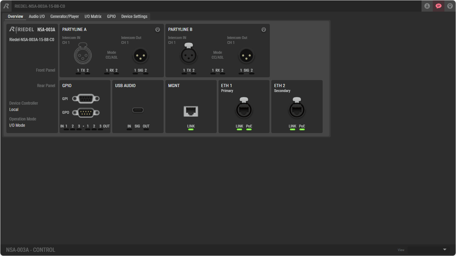This screenshot has width=456, height=256.
Task: Click the Partyline A TX label
Action: pos(83,71)
